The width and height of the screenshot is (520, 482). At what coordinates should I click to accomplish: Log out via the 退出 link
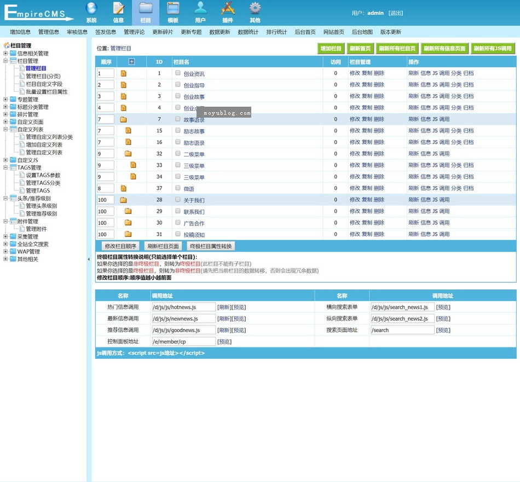[x=396, y=13]
